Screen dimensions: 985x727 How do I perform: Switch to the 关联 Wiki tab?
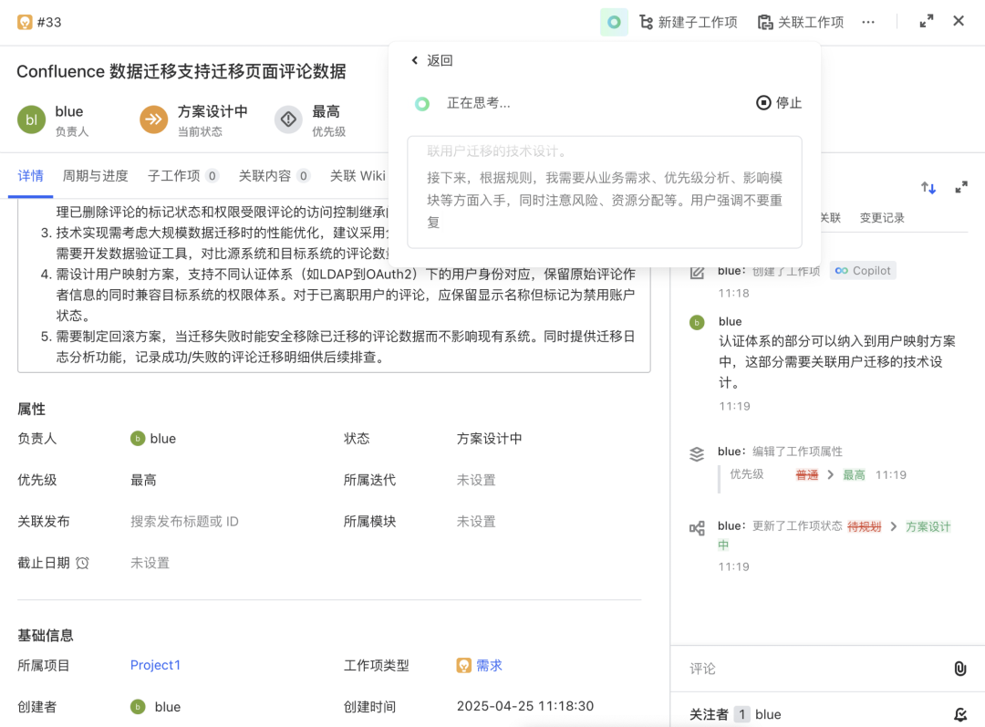[x=358, y=176]
